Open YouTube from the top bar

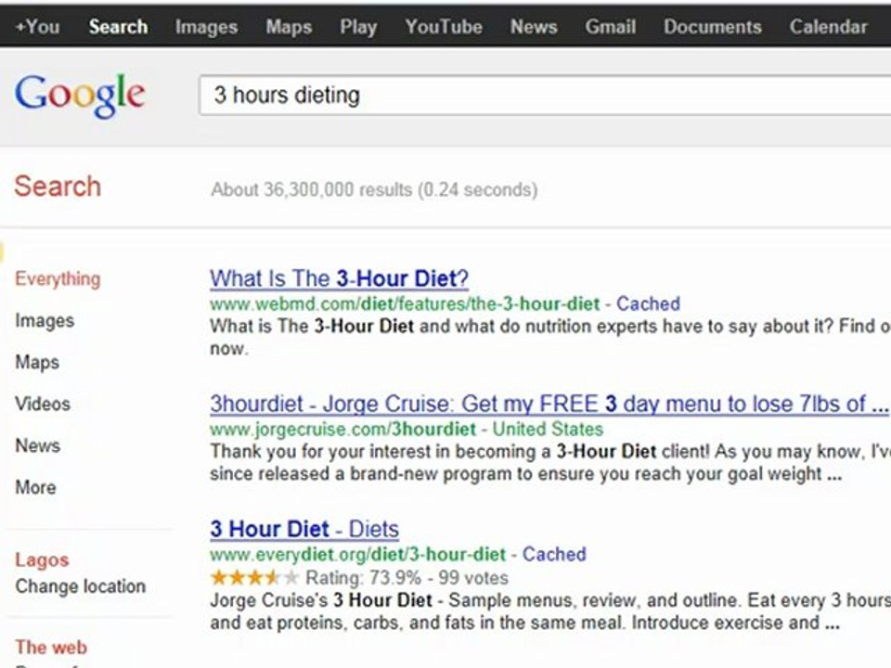pyautogui.click(x=444, y=27)
